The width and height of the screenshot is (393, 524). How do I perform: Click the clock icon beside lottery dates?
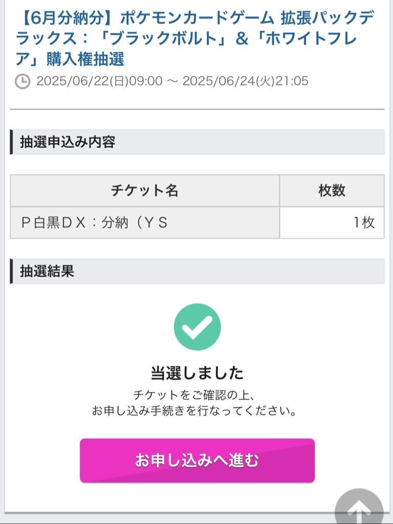(x=23, y=81)
